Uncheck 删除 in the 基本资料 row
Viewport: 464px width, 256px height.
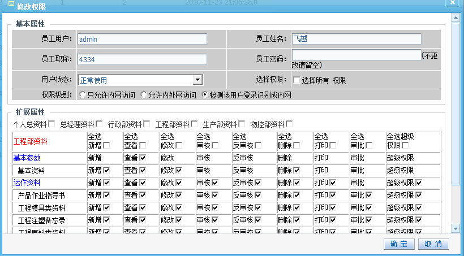coord(295,170)
